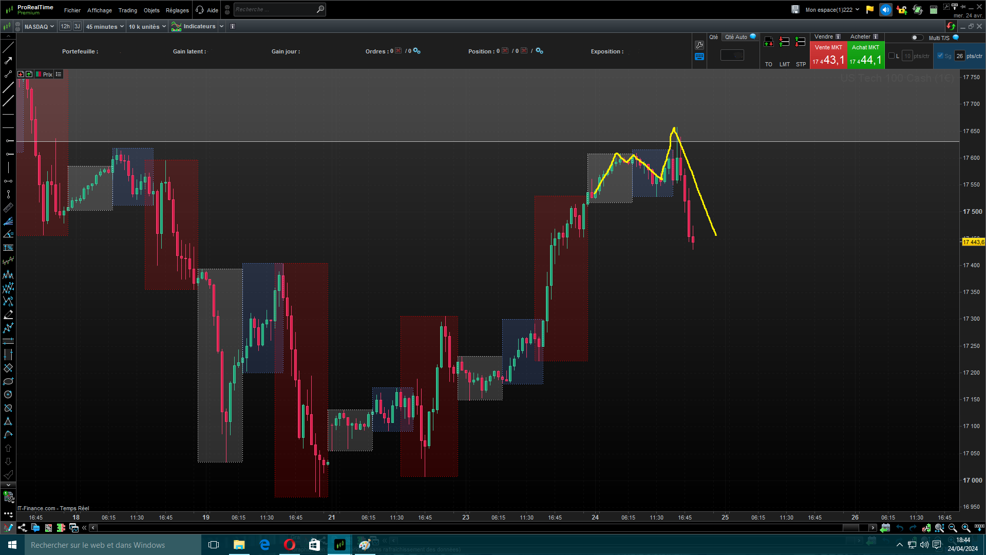Click the green Achat MKT button
This screenshot has width=986, height=555.
coord(865,55)
